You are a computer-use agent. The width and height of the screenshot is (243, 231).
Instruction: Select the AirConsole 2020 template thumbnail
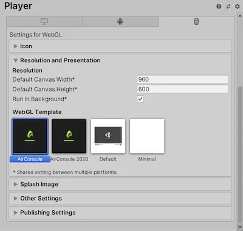(69, 136)
